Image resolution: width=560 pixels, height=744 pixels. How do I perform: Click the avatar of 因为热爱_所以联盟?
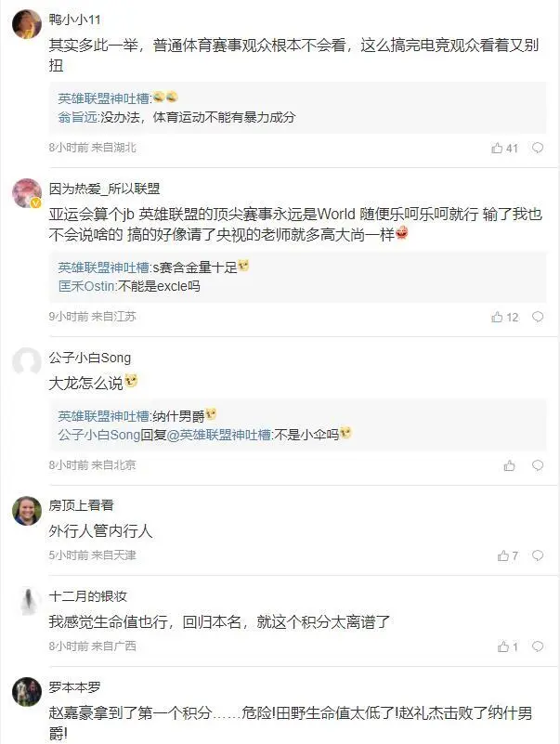(x=26, y=192)
